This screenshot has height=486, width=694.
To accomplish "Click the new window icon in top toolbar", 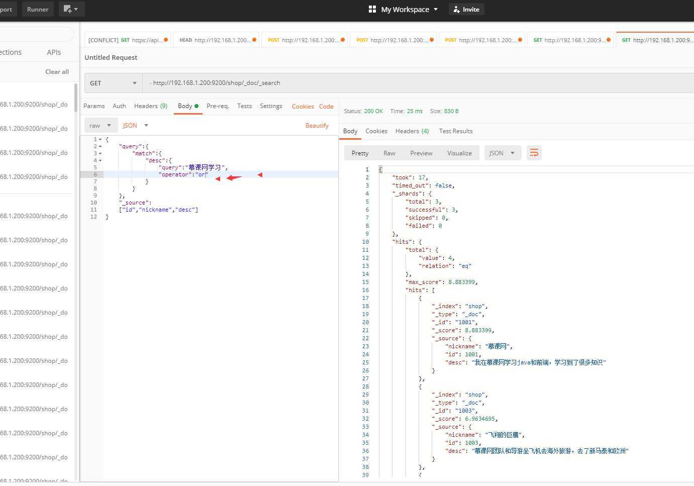I will pos(71,9).
